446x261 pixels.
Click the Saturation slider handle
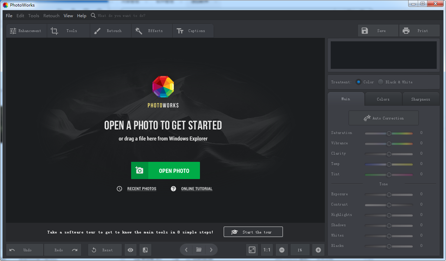(x=389, y=133)
